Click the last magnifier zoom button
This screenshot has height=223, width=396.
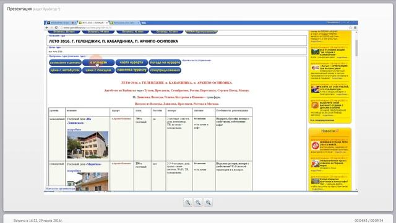click(x=208, y=203)
